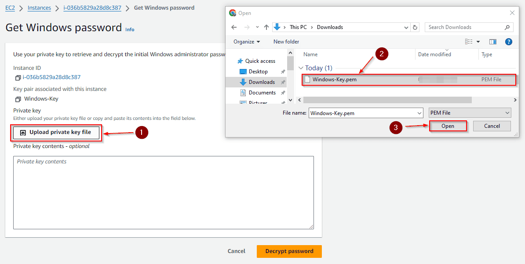Click the Instances breadcrumb link
Screen dimensions: 525x264
click(x=39, y=8)
